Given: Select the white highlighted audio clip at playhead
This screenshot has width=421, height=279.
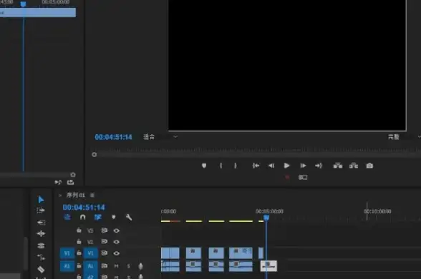Looking at the screenshot, I should (268, 266).
